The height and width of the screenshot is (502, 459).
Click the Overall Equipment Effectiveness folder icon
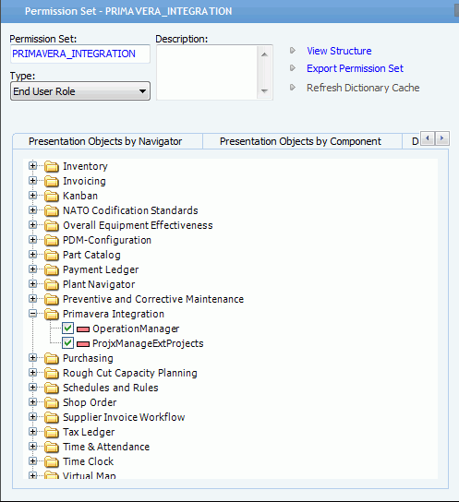coord(52,225)
